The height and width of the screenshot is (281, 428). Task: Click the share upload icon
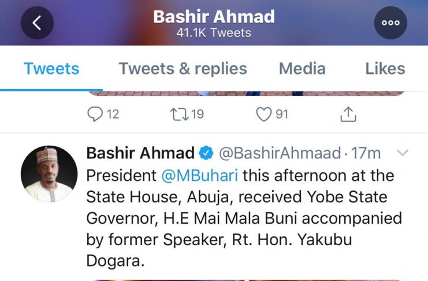(x=347, y=114)
